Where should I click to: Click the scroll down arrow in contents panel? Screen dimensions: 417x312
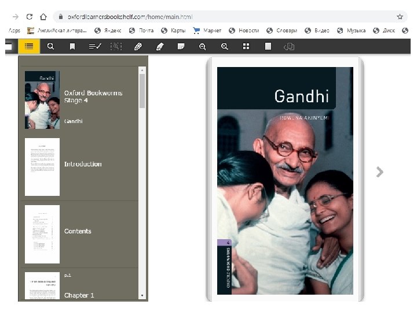pyautogui.click(x=142, y=295)
